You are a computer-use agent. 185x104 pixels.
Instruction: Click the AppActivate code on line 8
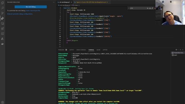96,16
